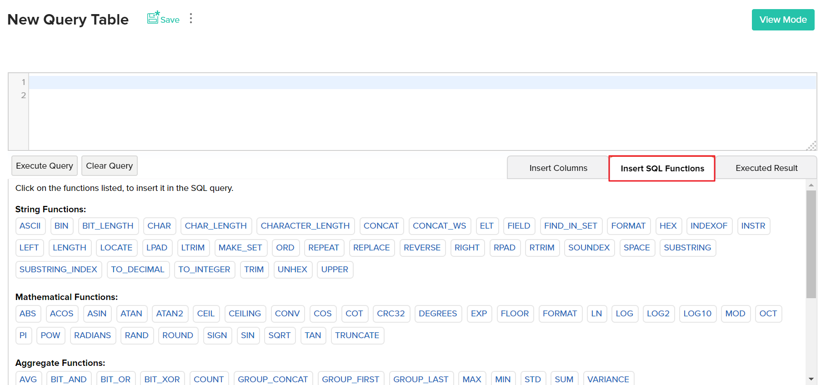Insert the CONCAT function

point(381,226)
